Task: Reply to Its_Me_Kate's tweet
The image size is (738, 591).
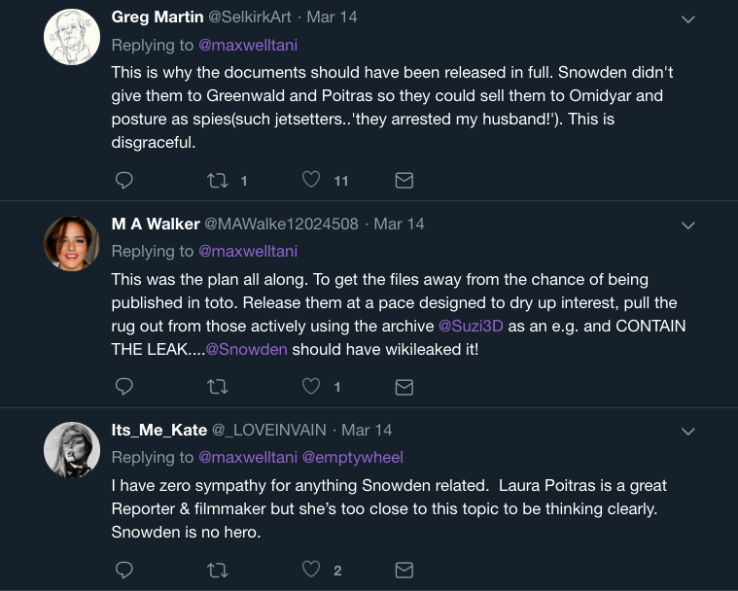Action: pos(123,570)
